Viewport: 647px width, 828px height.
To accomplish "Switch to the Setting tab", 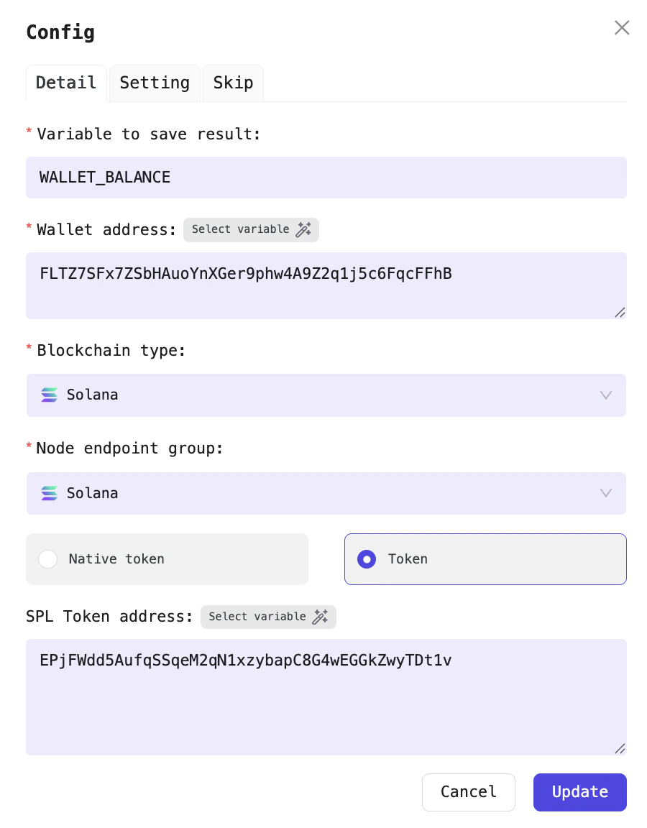I will (x=154, y=83).
